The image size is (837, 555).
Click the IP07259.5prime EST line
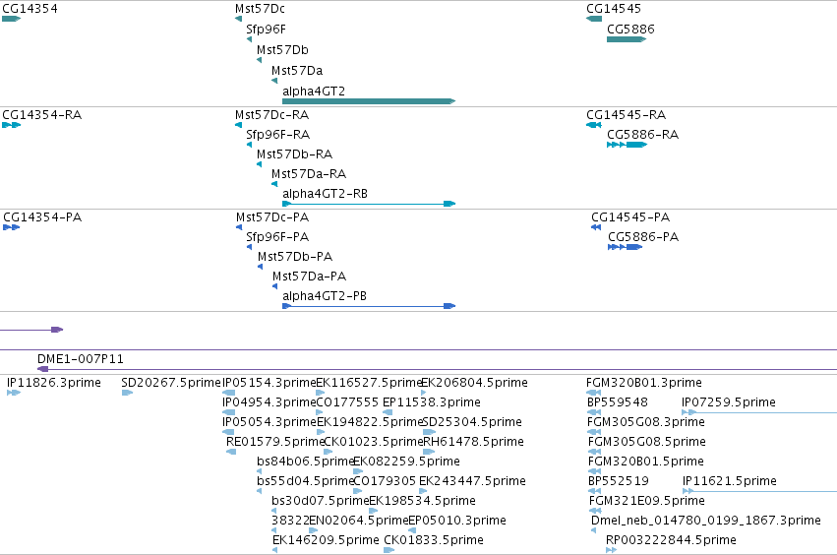759,412
